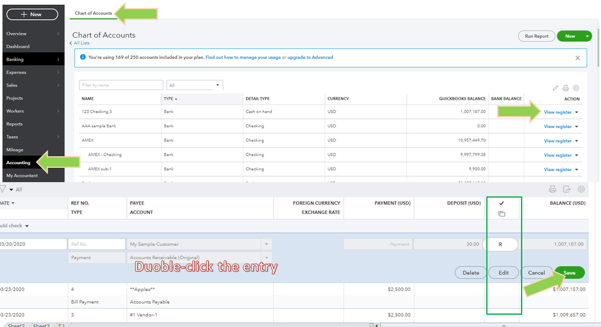
Task: Cancel editing the register entry
Action: 536,273
